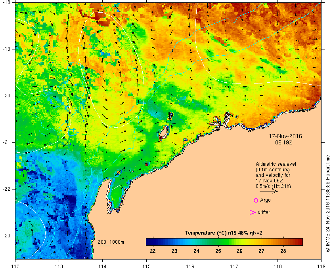Click latitude axis label -21
The height and width of the screenshot is (269, 333).
(6, 142)
